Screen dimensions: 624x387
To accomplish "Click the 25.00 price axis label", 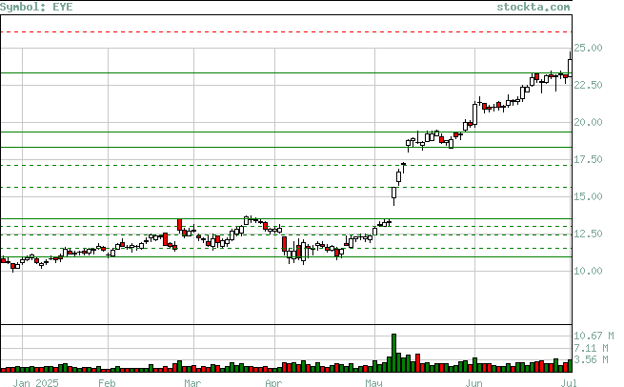I will (588, 48).
